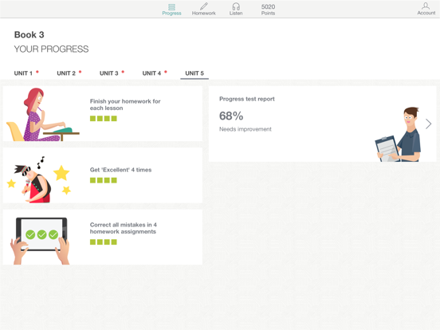
Task: Click the Book 3 title
Action: [x=29, y=35]
